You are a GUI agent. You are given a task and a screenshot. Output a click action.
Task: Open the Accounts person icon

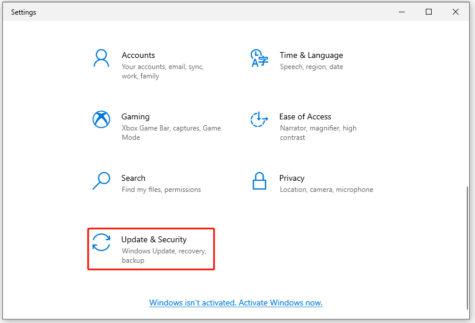pyautogui.click(x=101, y=58)
